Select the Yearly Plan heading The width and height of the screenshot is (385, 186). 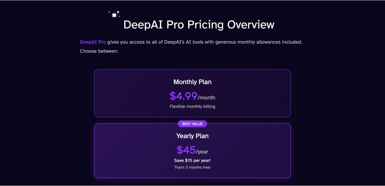[192, 136]
